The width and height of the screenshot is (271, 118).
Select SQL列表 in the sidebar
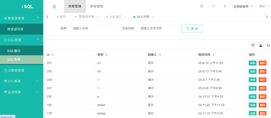point(22,60)
